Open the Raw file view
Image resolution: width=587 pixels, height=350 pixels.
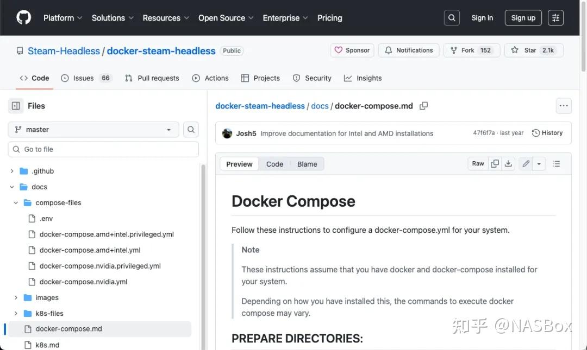pos(478,163)
